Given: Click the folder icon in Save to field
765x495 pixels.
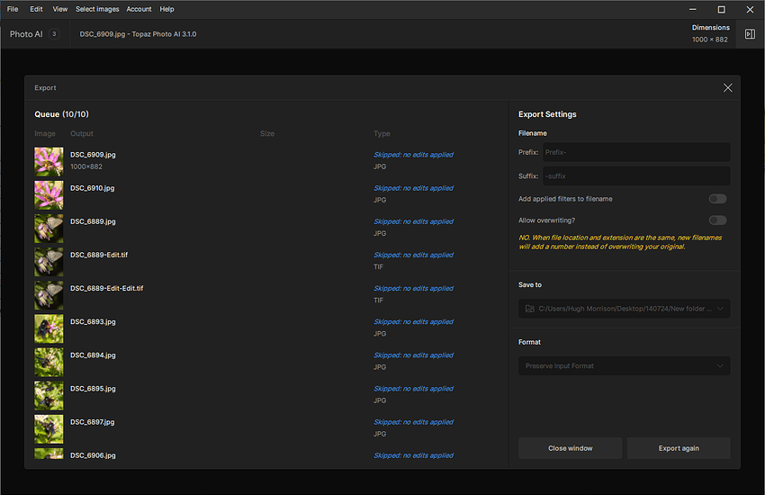Looking at the screenshot, I should [529, 309].
